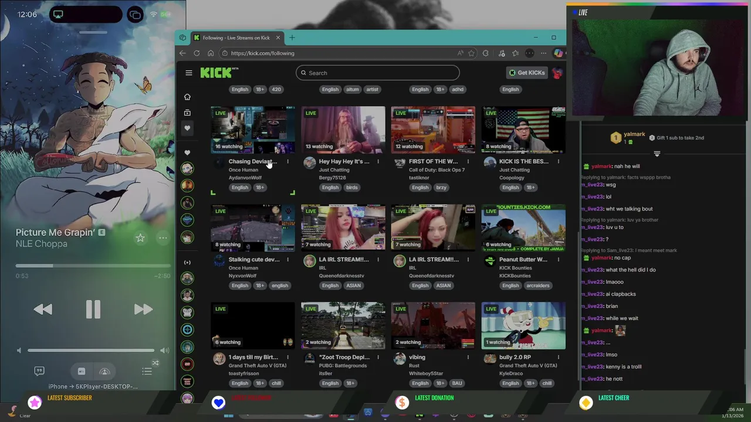Open the highlighted Following heart in sidebar
Image resolution: width=751 pixels, height=422 pixels.
[x=187, y=128]
